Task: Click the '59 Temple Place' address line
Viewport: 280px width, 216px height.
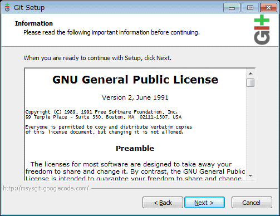Action: click(x=104, y=117)
